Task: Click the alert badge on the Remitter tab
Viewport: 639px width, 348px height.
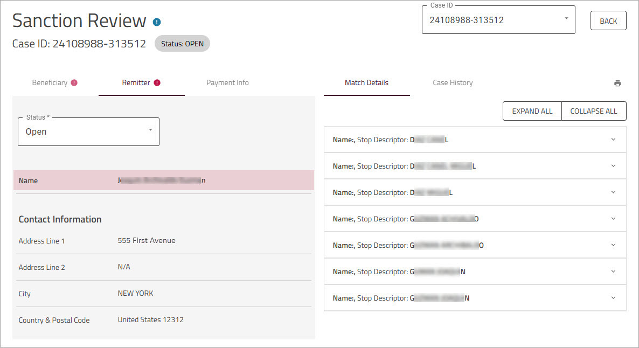Action: click(156, 82)
